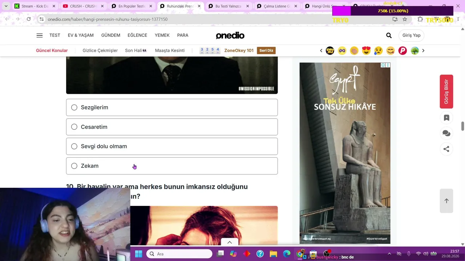465x261 pixels.
Task: Select the heart-eyes emoji category
Action: 366,50
